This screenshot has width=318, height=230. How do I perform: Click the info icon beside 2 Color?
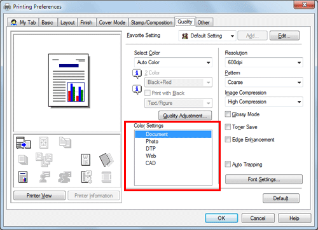click(x=137, y=74)
